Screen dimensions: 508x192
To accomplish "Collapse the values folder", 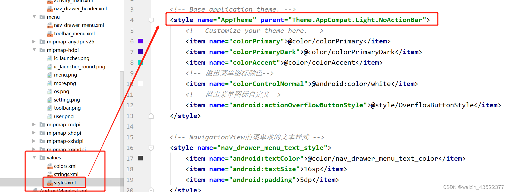I will point(34,157).
